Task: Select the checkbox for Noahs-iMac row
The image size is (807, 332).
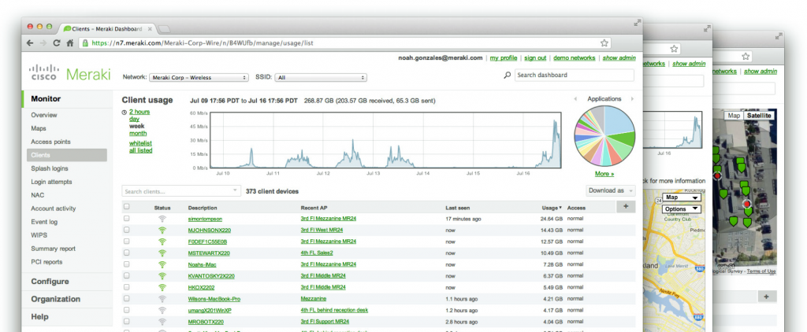Action: pos(126,264)
